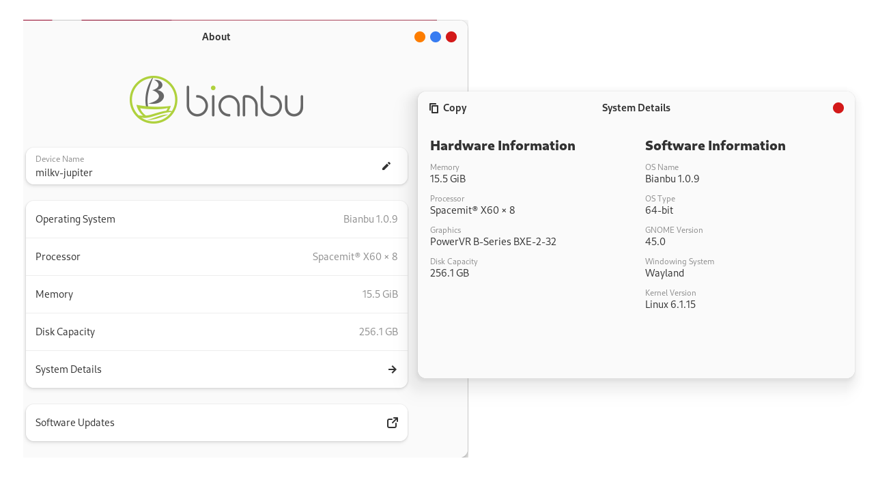Viewport: 878px width, 478px height.
Task: Click the Copy icon in System Details
Action: 434,108
